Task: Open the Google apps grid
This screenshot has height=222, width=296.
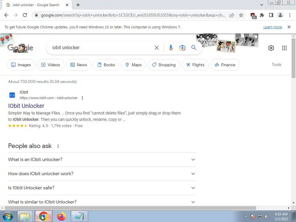Action: pyautogui.click(x=284, y=48)
